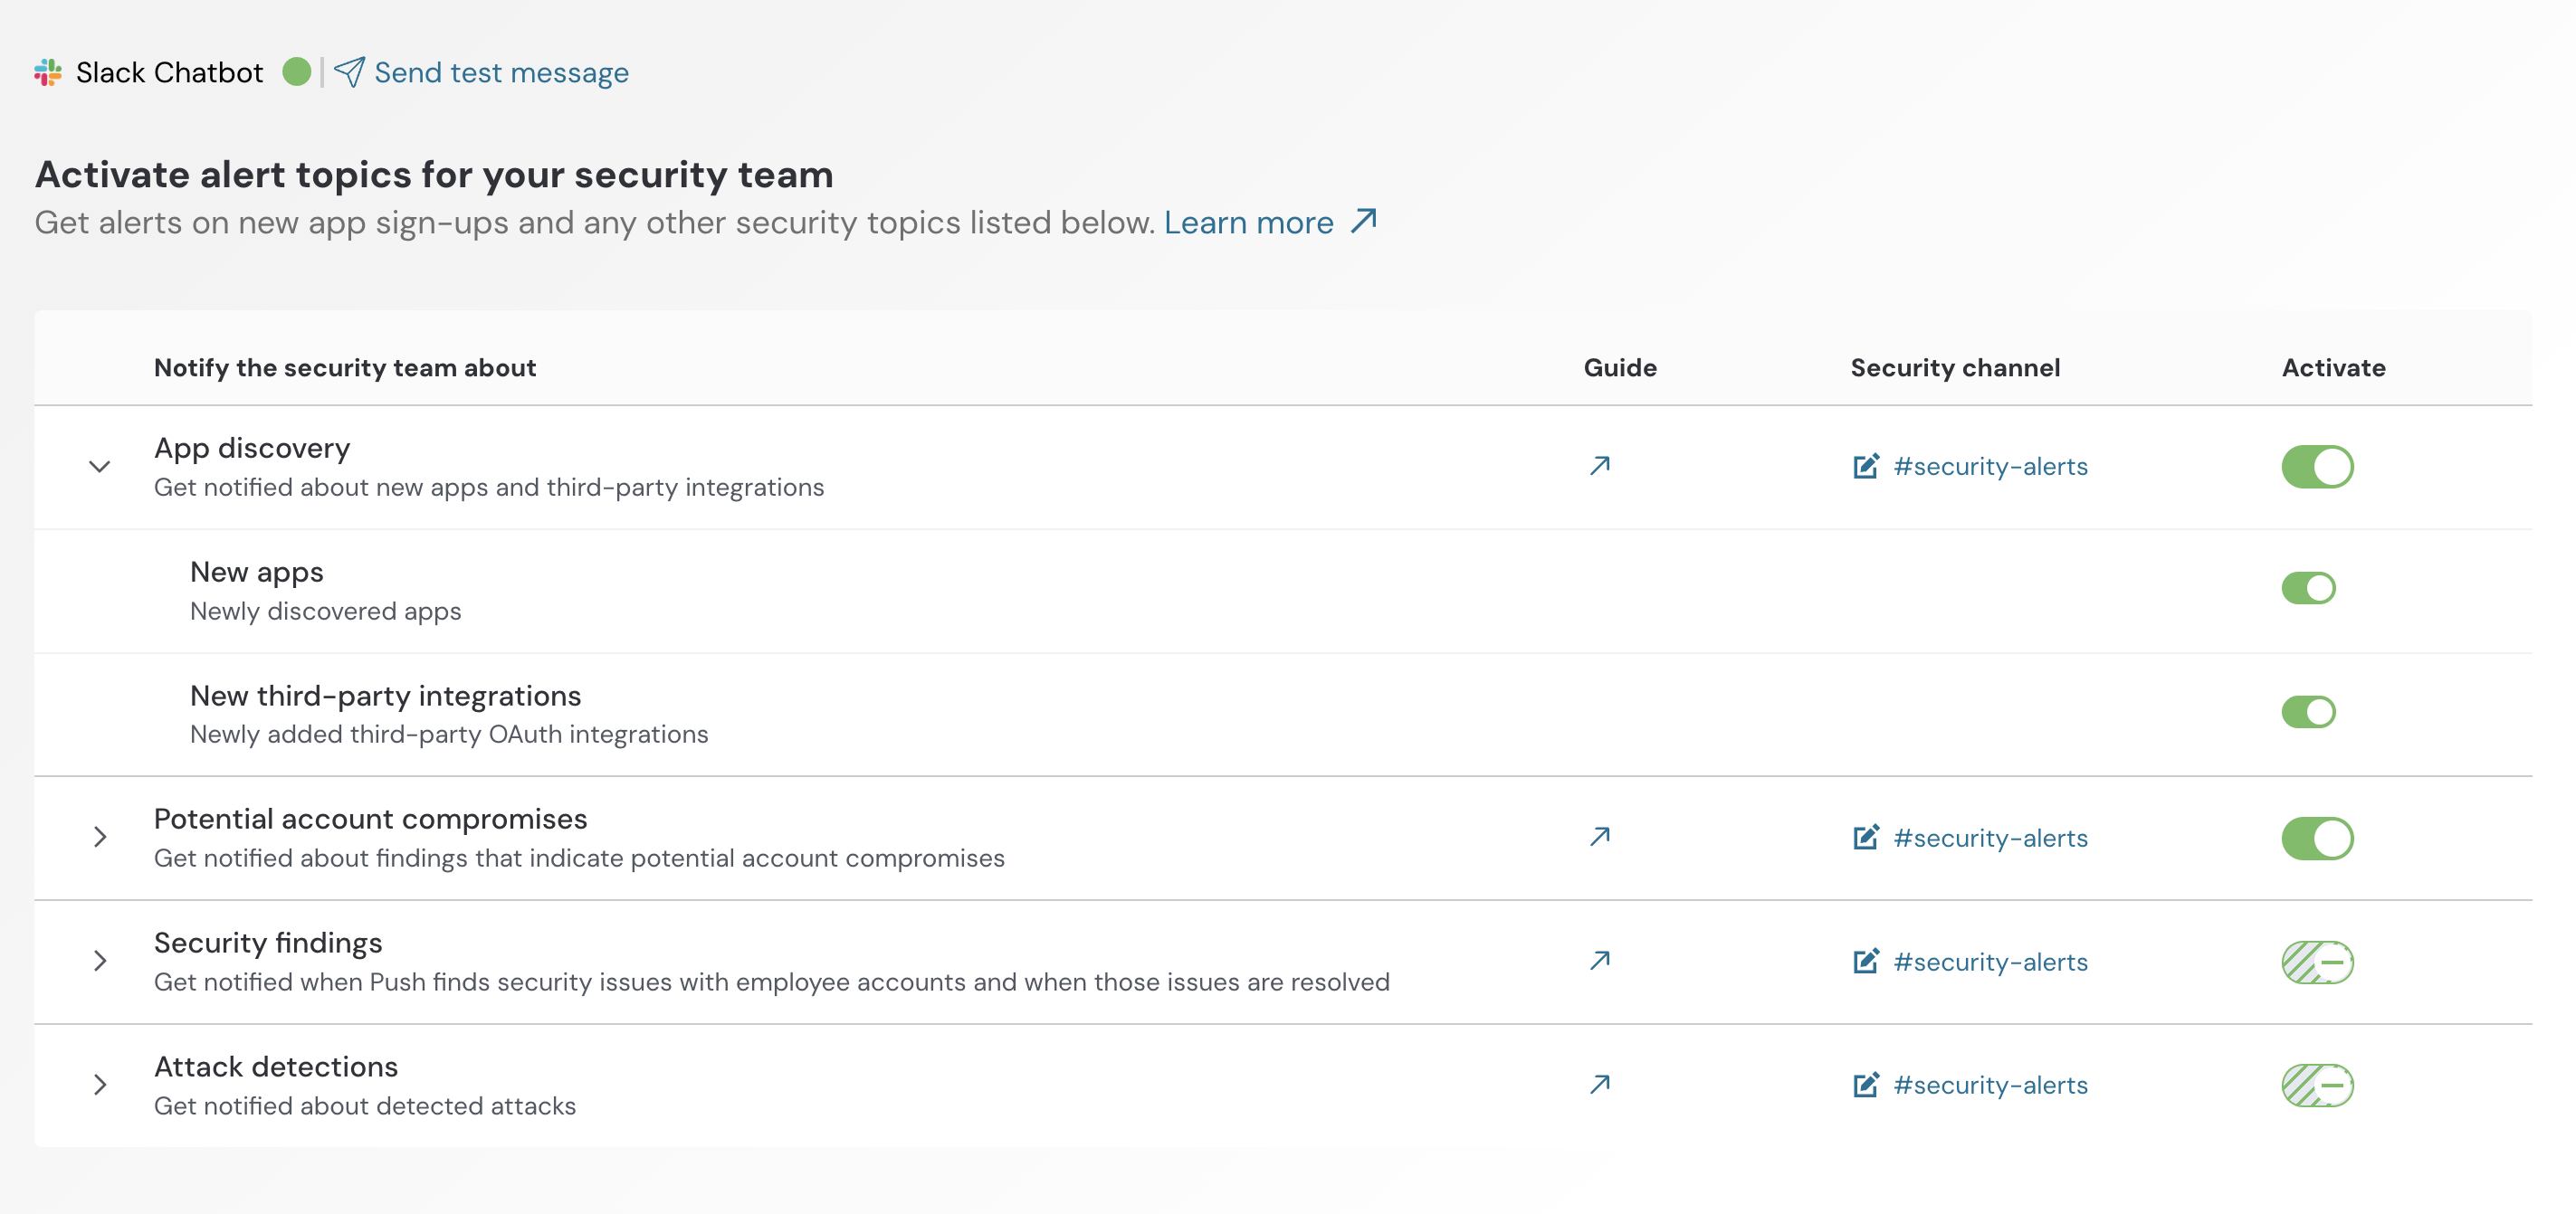The image size is (2576, 1214).
Task: Open the Attack detections guide arrow
Action: tap(1599, 1083)
